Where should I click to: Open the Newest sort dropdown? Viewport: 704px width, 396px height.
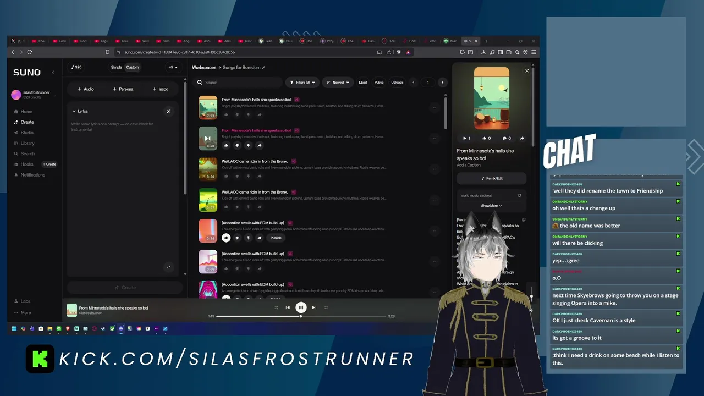pyautogui.click(x=338, y=82)
